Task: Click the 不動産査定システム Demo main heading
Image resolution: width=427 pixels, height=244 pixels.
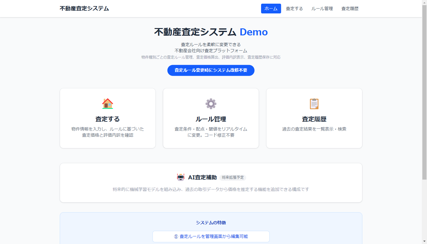Action: [211, 32]
